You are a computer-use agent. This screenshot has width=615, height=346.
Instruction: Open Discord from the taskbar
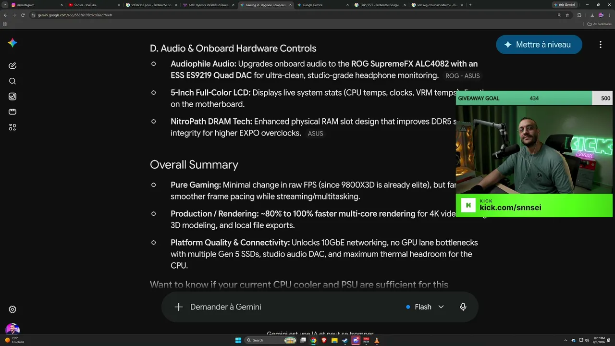(x=356, y=340)
